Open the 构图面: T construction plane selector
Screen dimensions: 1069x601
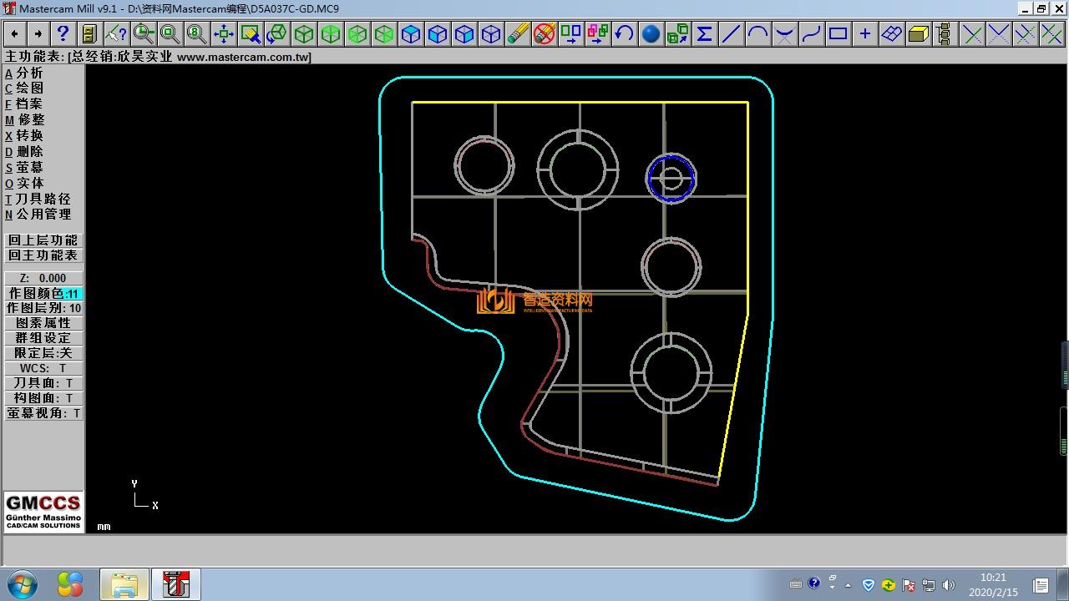pos(43,398)
